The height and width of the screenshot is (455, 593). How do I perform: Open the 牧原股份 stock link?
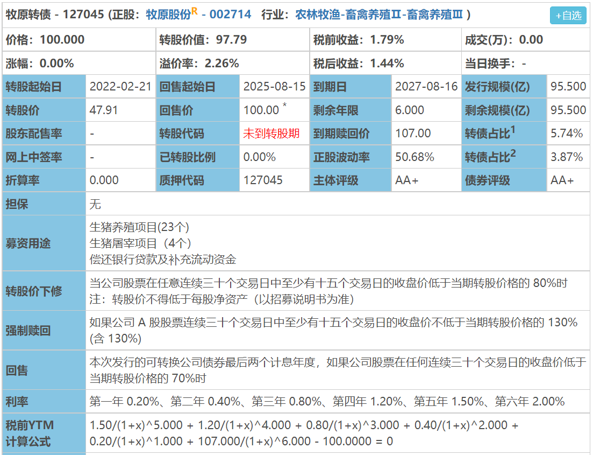[x=169, y=15]
